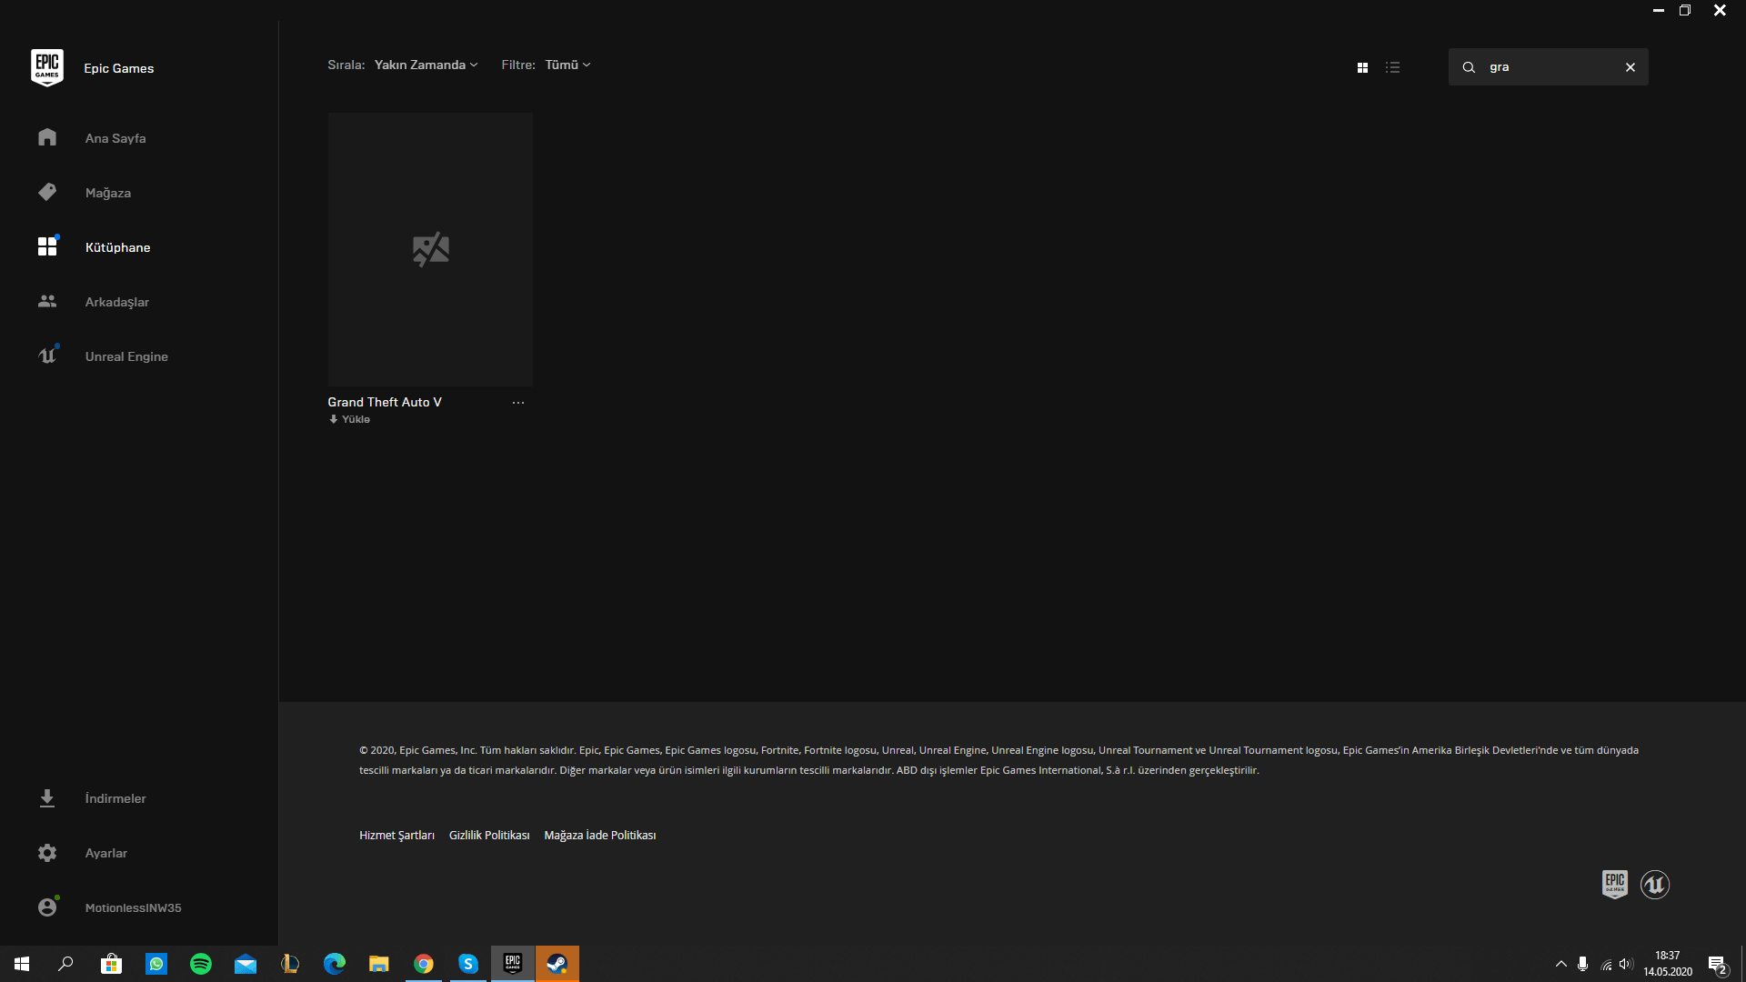Open the Arkadaşlar friends icon
Viewport: 1746px width, 982px height.
(x=47, y=301)
